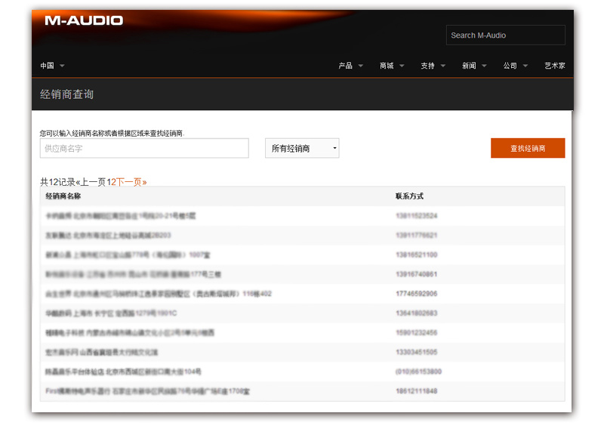Click phone number 15901232456
This screenshot has height=441, width=604.
point(417,332)
